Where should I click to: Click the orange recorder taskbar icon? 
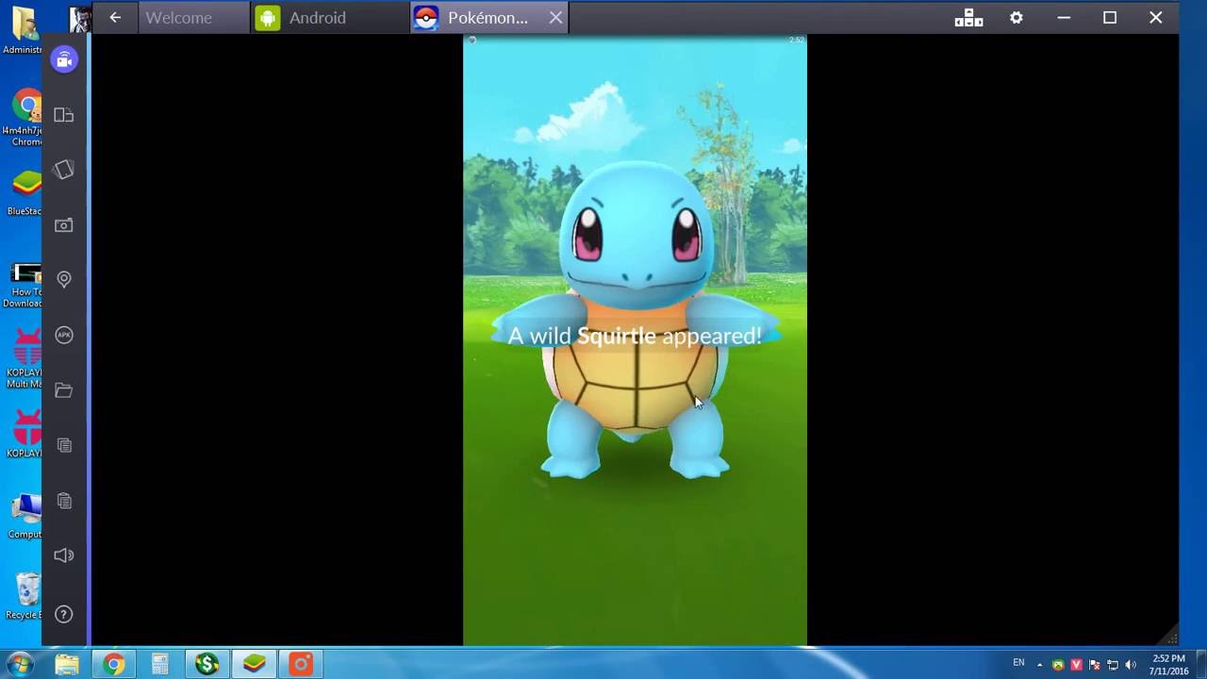(x=301, y=665)
